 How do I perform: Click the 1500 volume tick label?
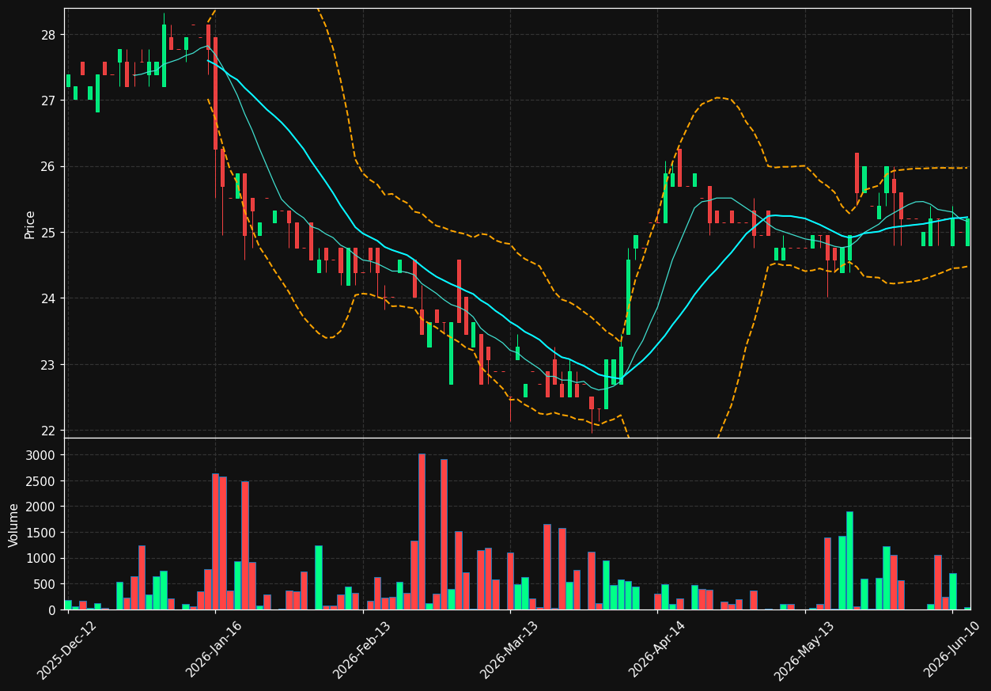40,533
